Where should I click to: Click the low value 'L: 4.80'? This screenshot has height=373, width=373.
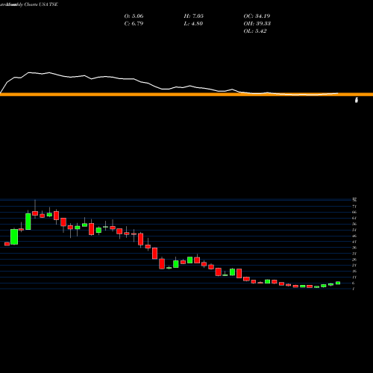pos(193,24)
